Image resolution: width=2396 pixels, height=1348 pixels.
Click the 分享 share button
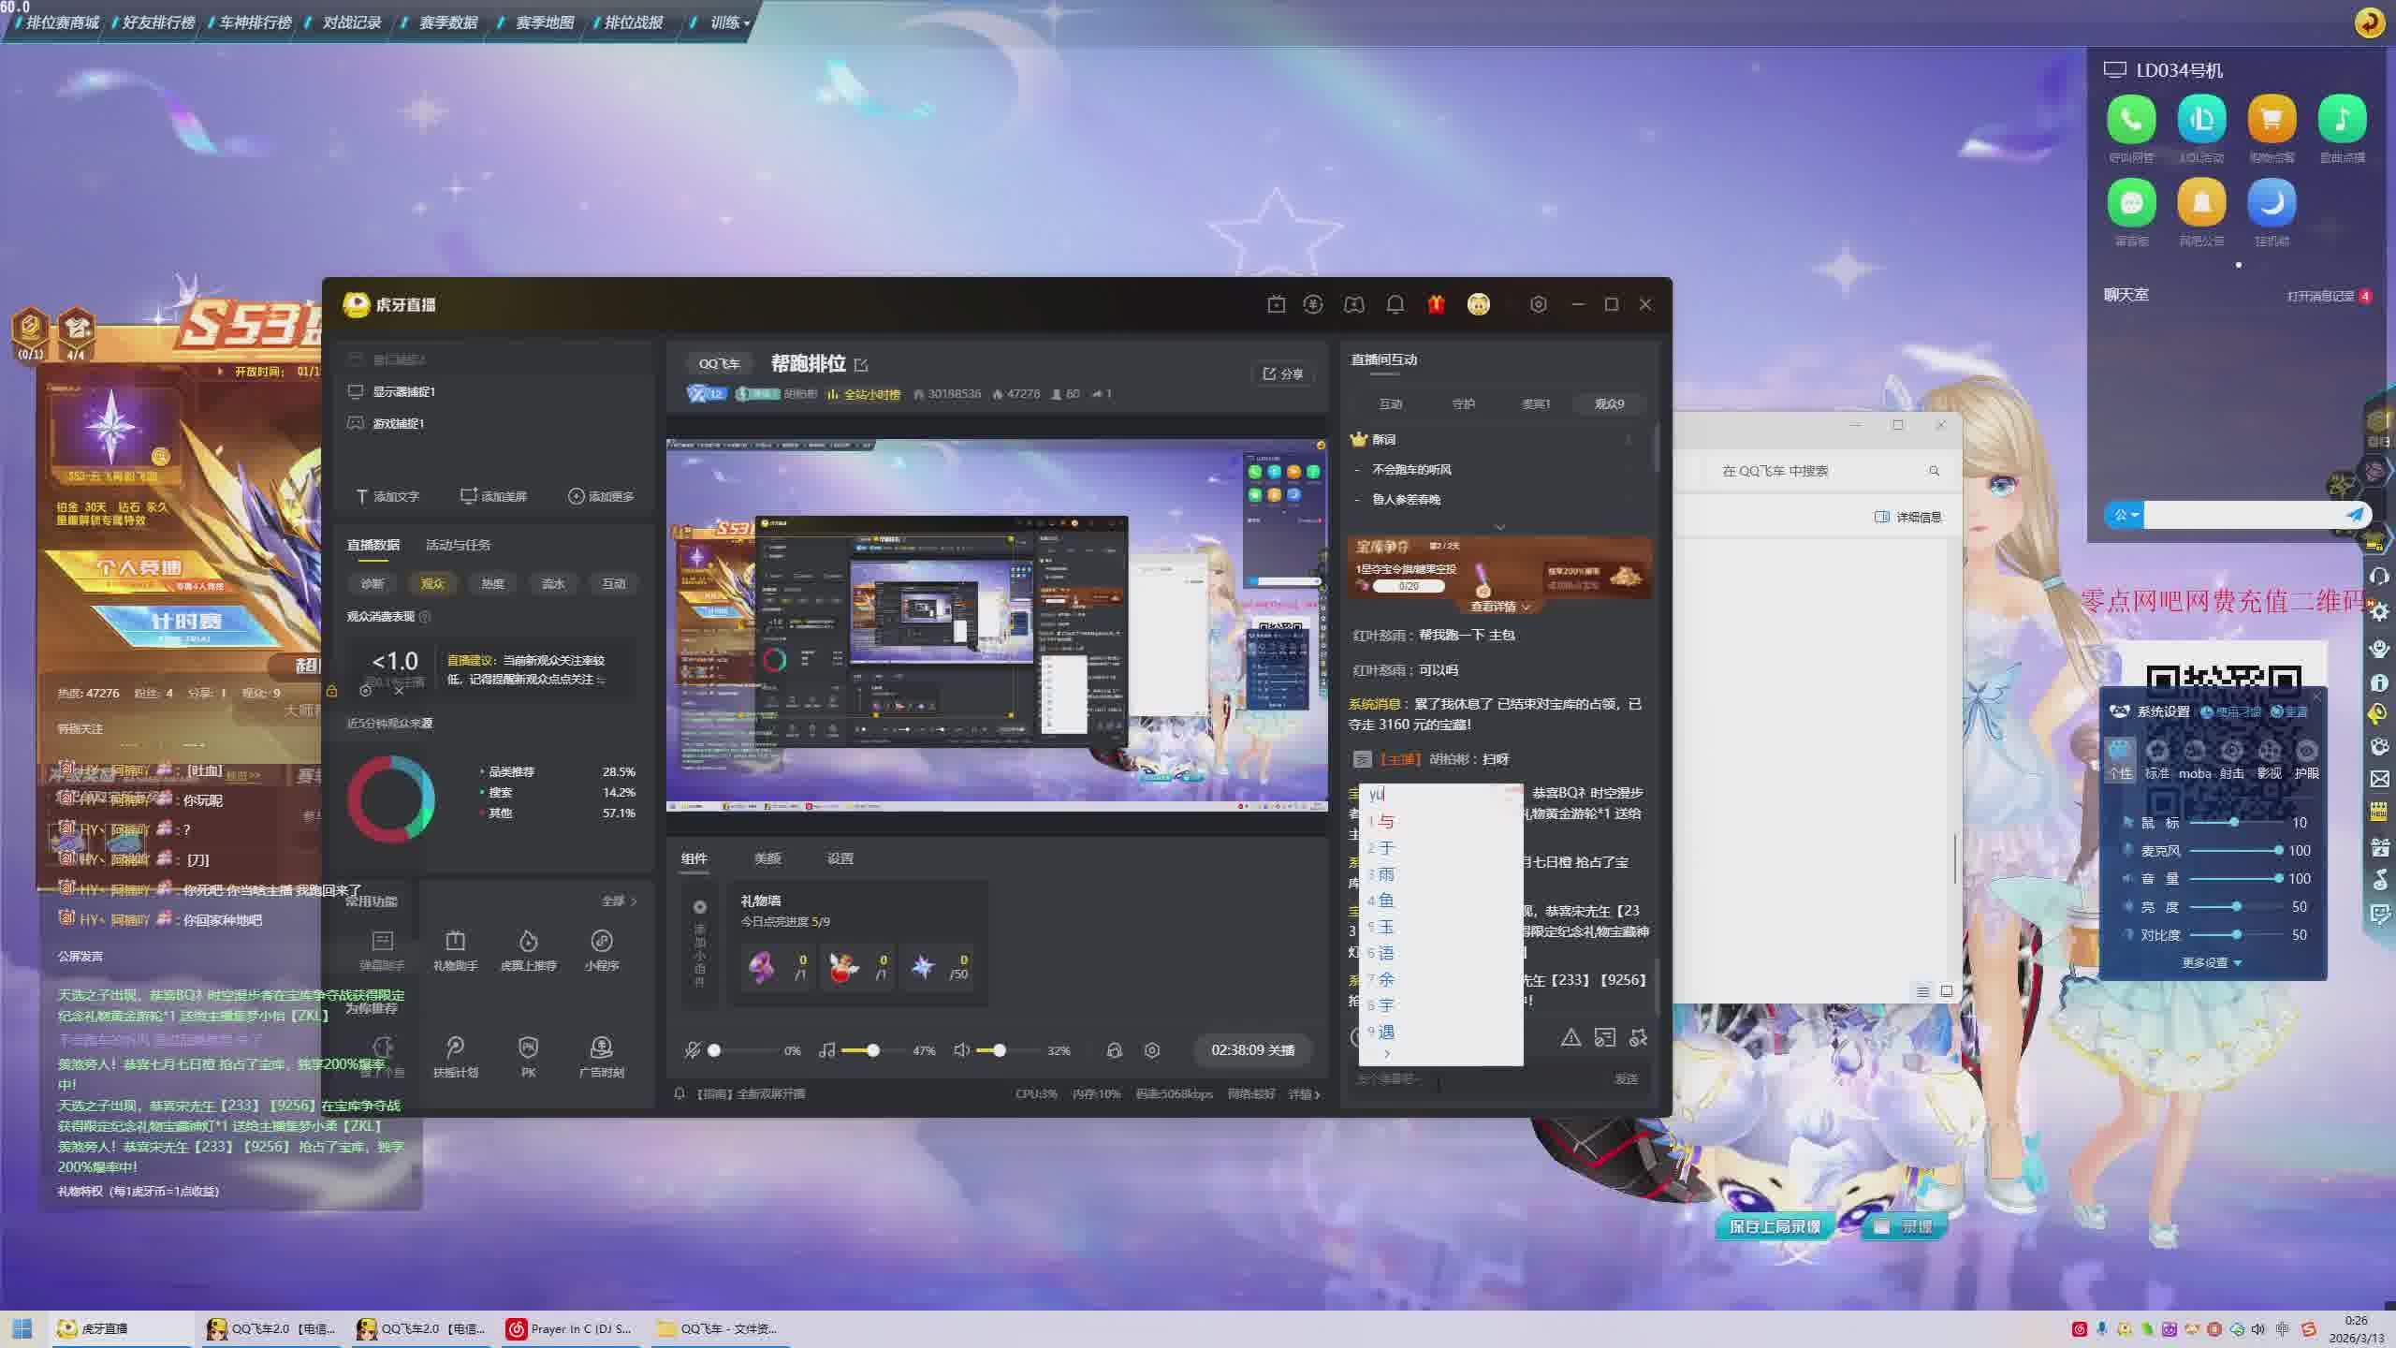[x=1282, y=374]
